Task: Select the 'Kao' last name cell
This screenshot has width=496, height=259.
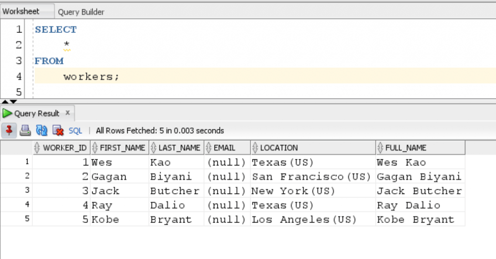Action: (x=176, y=162)
